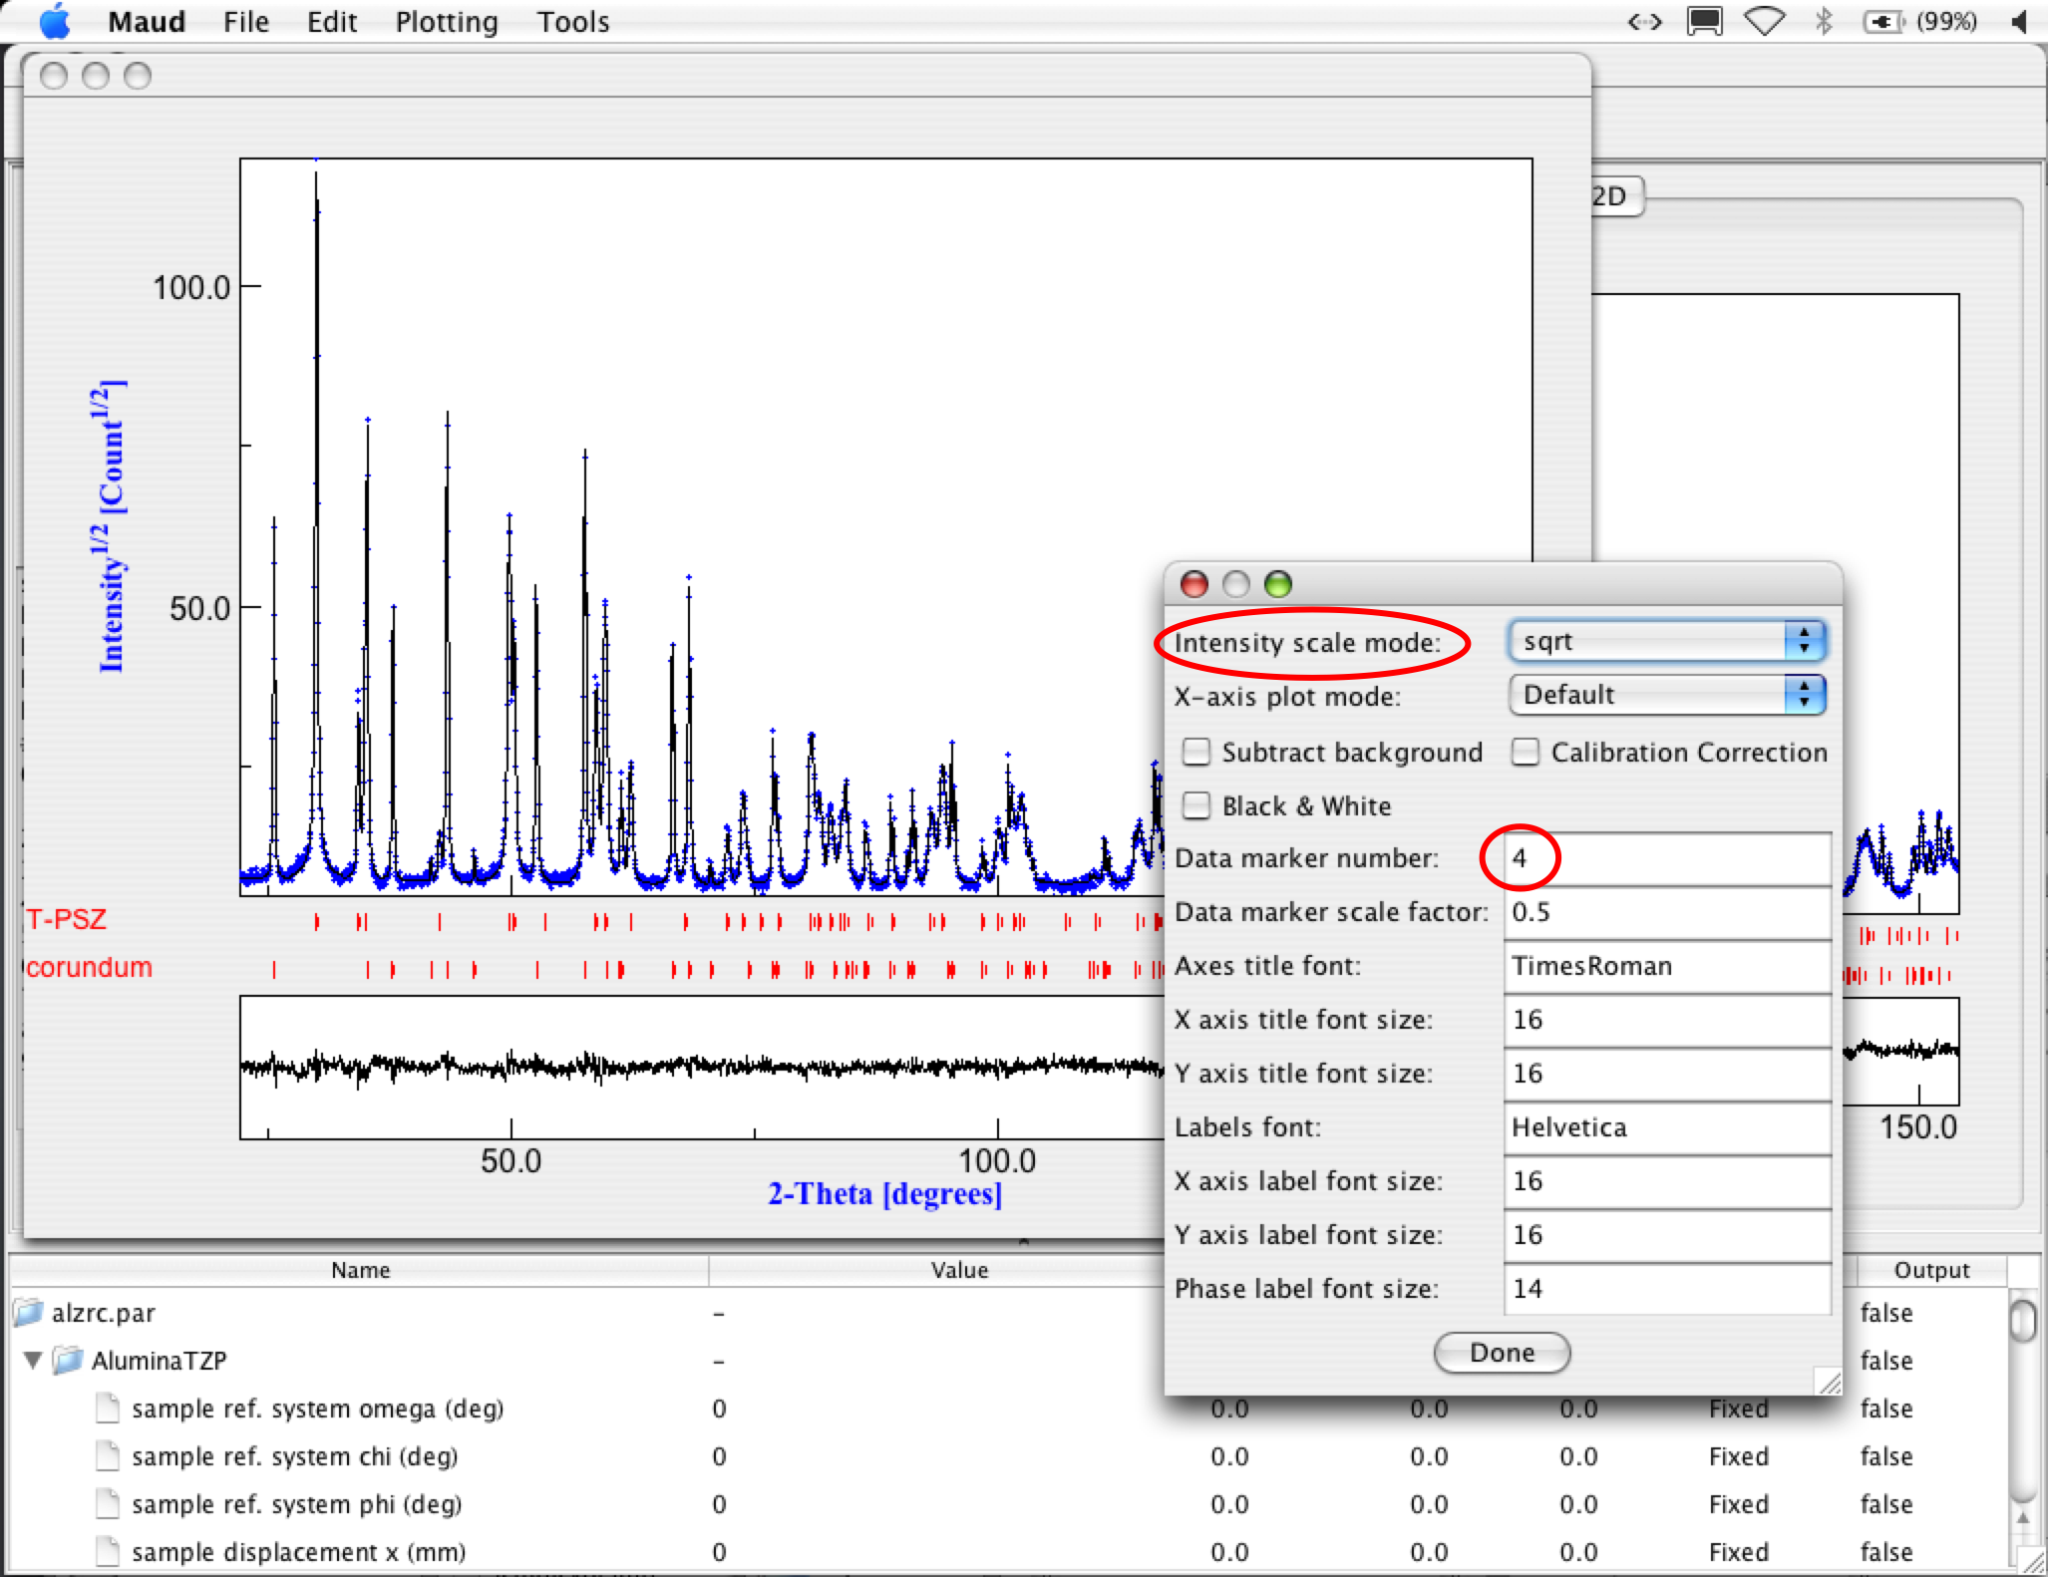The image size is (2048, 1577).
Task: Open X-axis plot mode dropdown
Action: 1667,695
